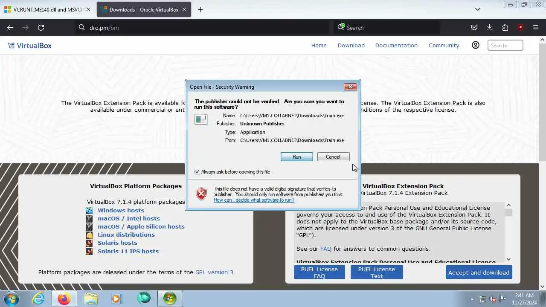Open the Extensions puzzle icon
The height and width of the screenshot is (307, 546).
(x=505, y=27)
